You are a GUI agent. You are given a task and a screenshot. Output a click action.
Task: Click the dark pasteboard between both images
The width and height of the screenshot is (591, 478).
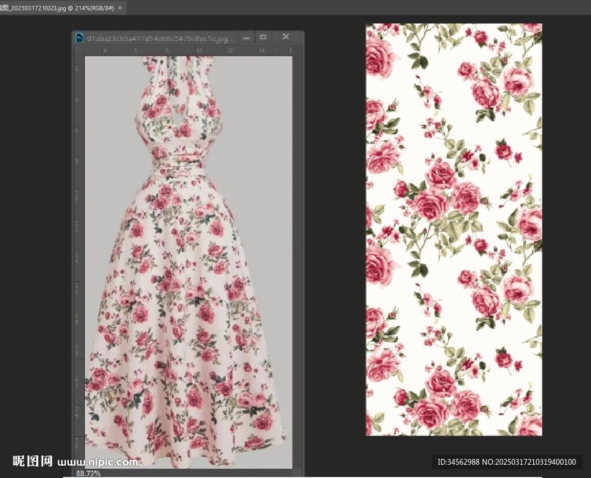click(x=335, y=231)
